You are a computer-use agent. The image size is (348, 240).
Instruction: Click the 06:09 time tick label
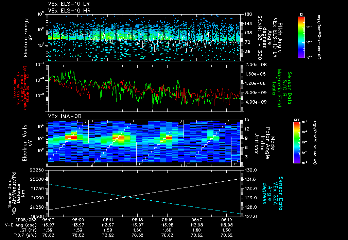[x=78, y=220]
